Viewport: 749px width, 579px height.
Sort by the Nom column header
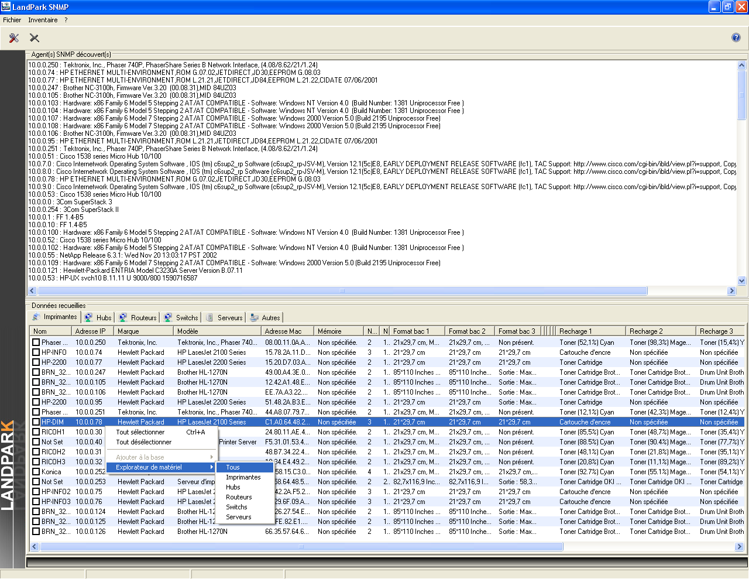click(x=50, y=331)
